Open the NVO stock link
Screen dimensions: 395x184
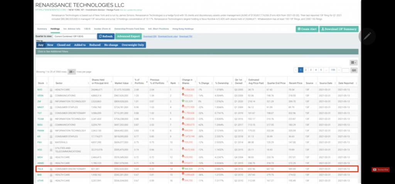pyautogui.click(x=40, y=90)
